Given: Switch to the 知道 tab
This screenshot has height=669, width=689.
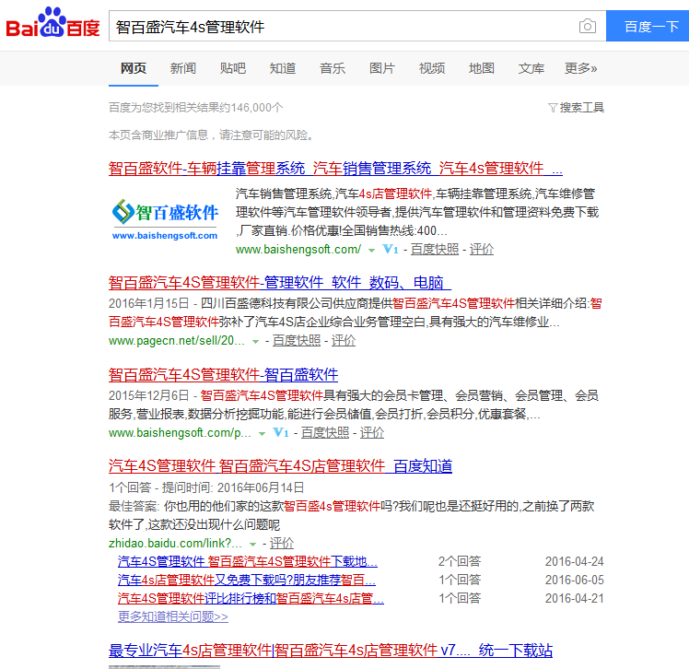Looking at the screenshot, I should tap(282, 68).
